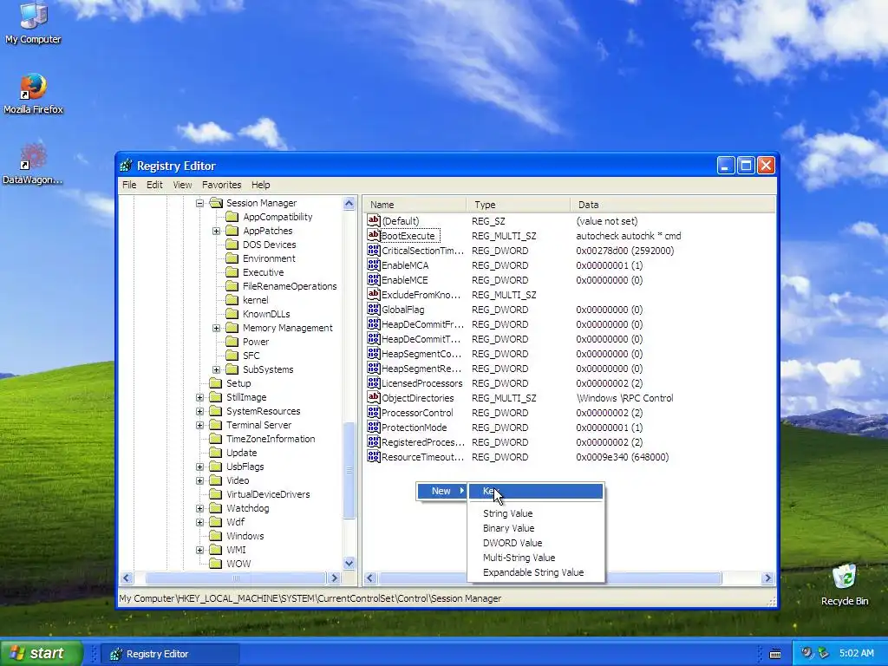Select the VirtualDeviceDrivers key
This screenshot has width=888, height=666.
pos(268,494)
